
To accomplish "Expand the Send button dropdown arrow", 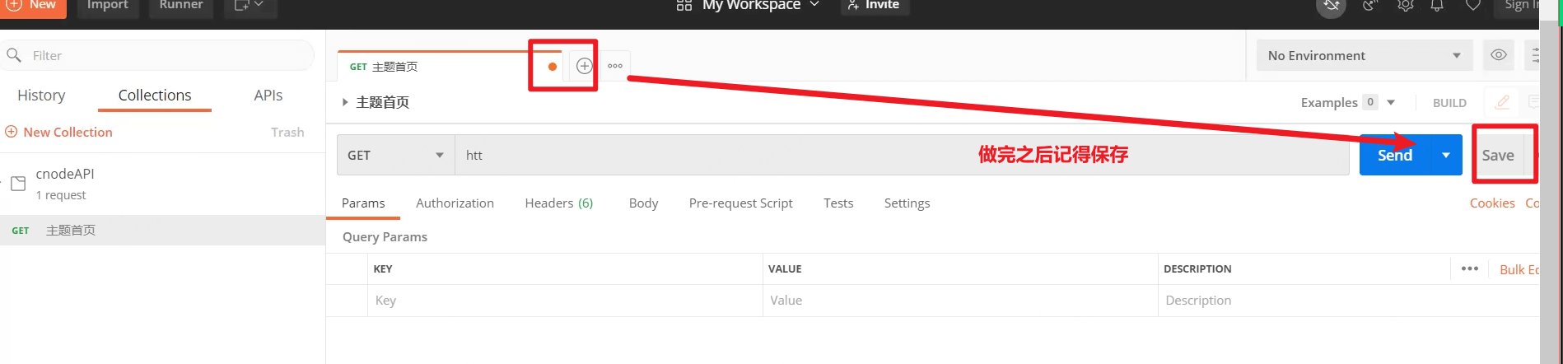I will (1446, 155).
